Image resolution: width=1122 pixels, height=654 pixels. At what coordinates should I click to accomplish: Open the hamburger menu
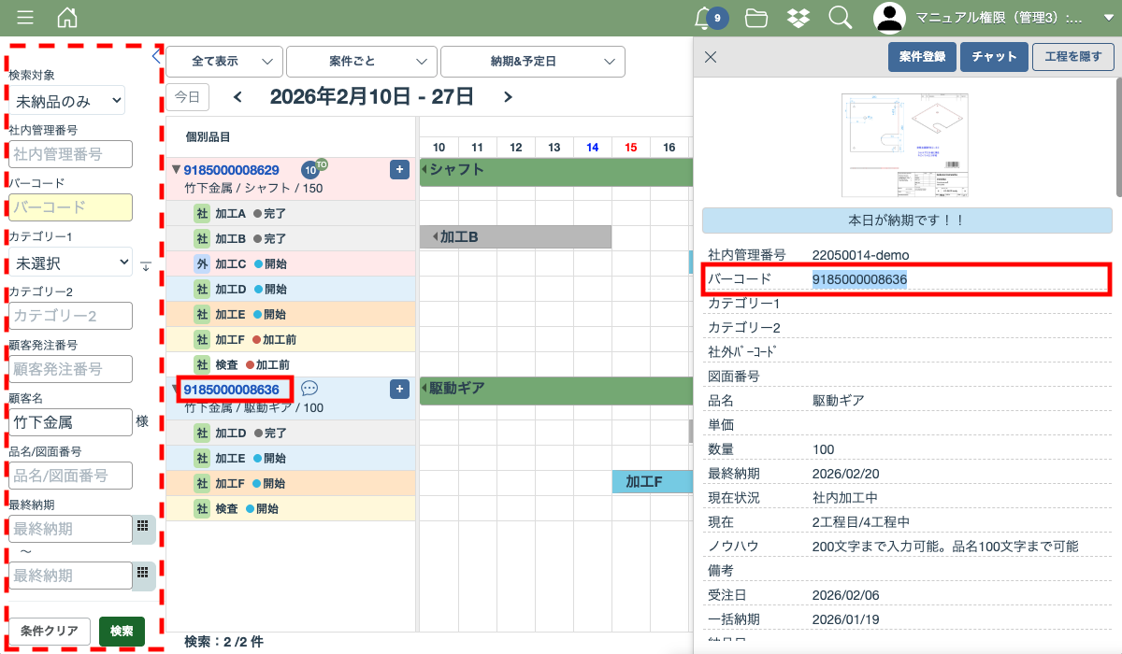tap(25, 18)
